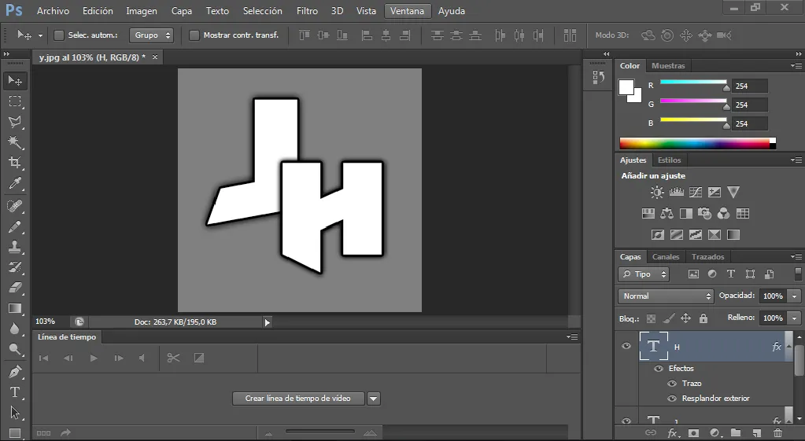Image resolution: width=805 pixels, height=441 pixels.
Task: Select the Clone Stamp tool
Action: point(15,247)
